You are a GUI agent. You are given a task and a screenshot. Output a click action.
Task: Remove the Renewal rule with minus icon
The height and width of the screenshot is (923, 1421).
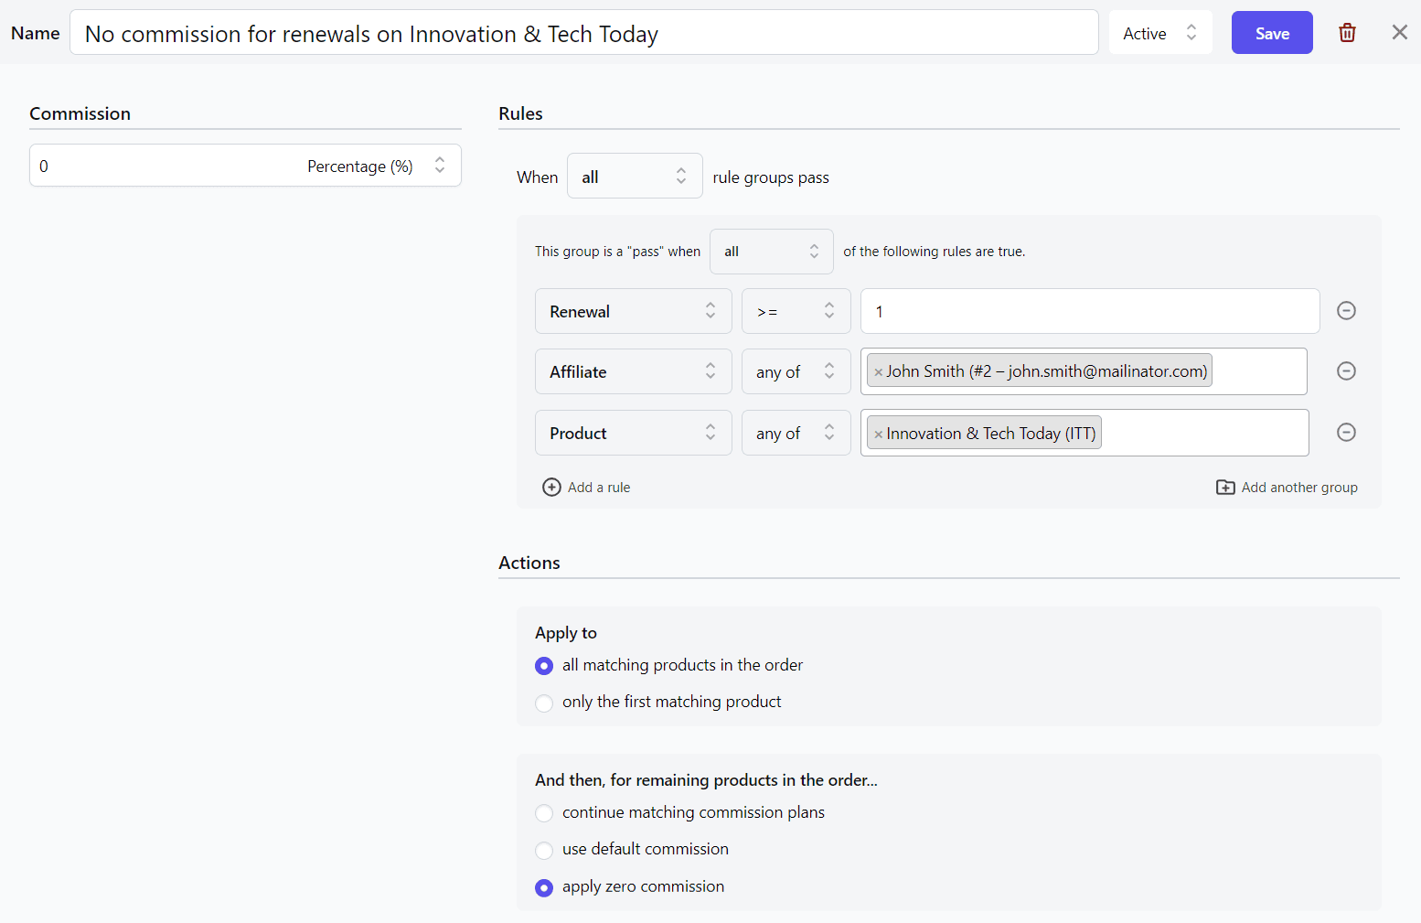pyautogui.click(x=1346, y=311)
